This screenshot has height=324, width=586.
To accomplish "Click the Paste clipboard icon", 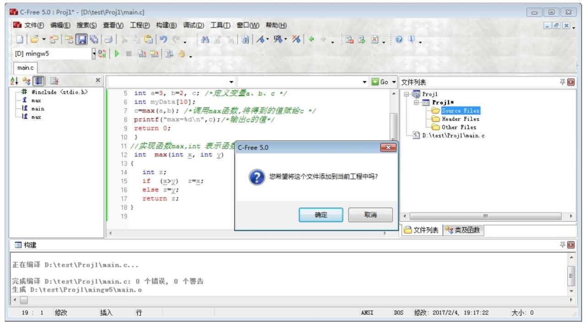I will pyautogui.click(x=148, y=40).
